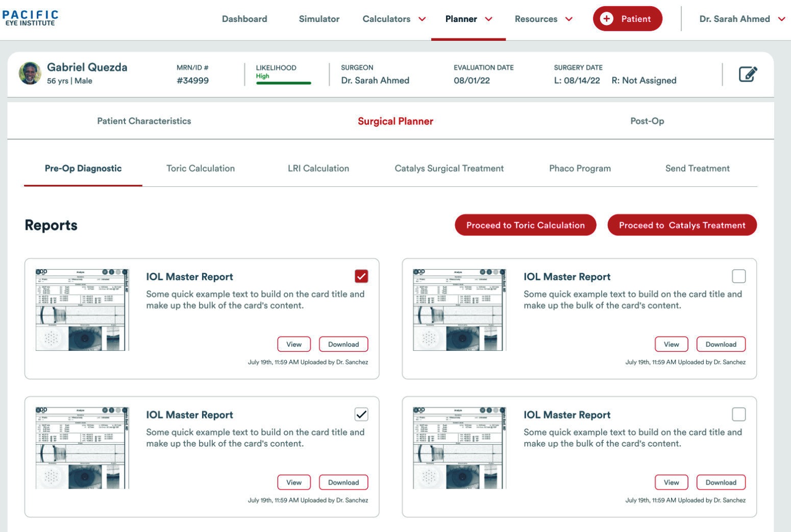Screen dimensions: 791x532
Task: Open the Phaco Program sub-tab
Action: pyautogui.click(x=580, y=168)
